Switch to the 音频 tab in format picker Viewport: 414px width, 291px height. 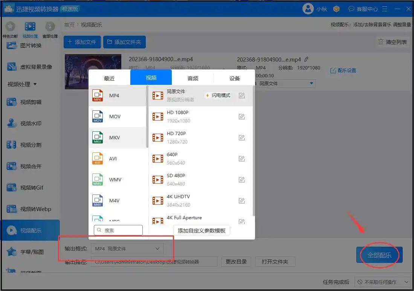(192, 78)
